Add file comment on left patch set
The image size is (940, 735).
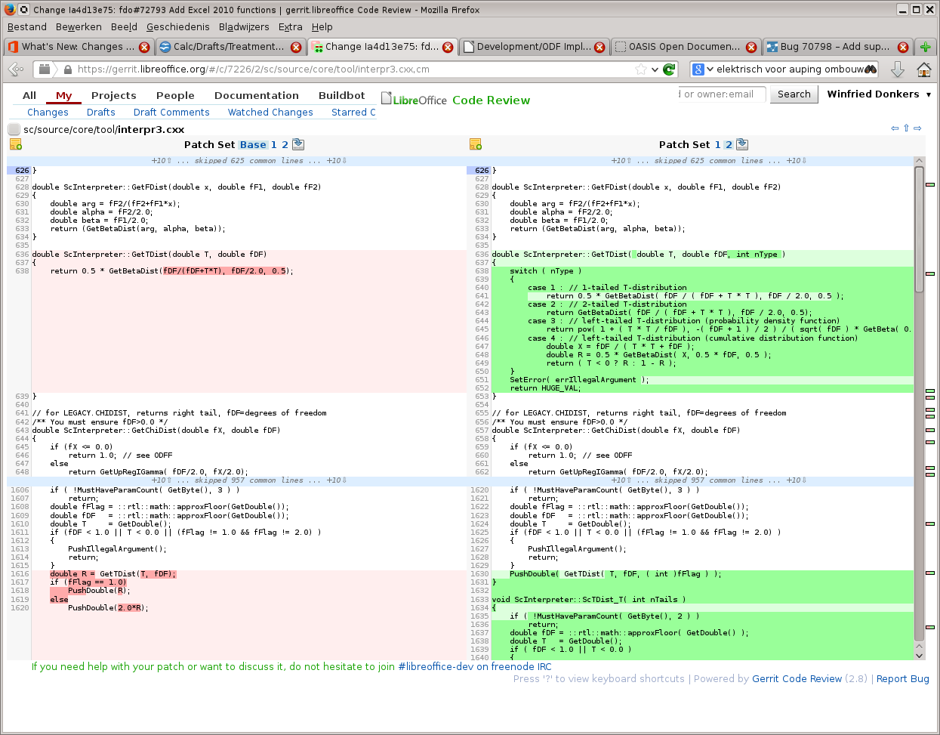click(16, 144)
